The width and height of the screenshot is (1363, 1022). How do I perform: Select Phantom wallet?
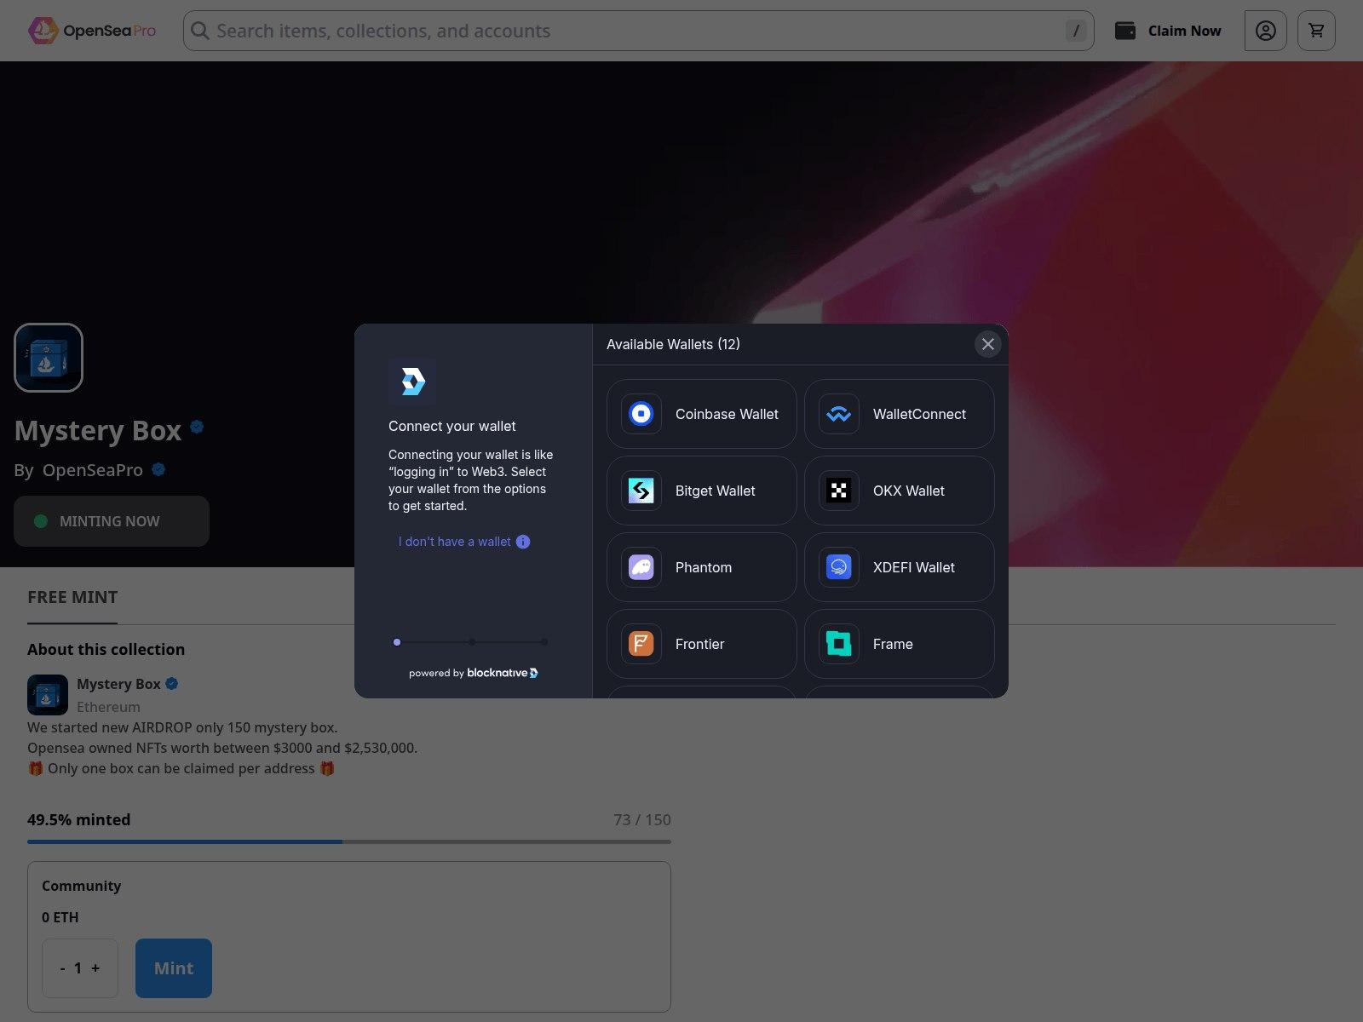coord(702,567)
